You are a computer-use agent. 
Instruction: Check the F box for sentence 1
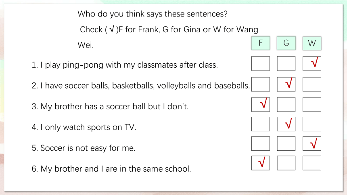coord(261,64)
